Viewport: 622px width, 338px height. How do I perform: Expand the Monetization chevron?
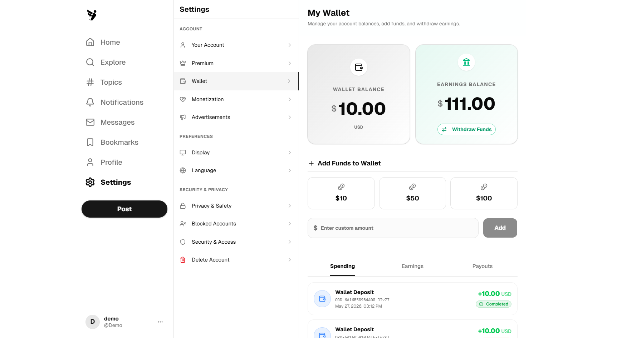[x=290, y=99]
